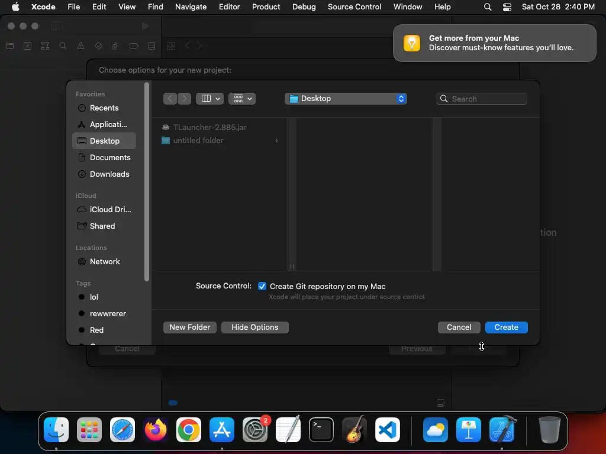Open the File menu
Screen dimensions: 606x454
pyautogui.click(x=74, y=7)
